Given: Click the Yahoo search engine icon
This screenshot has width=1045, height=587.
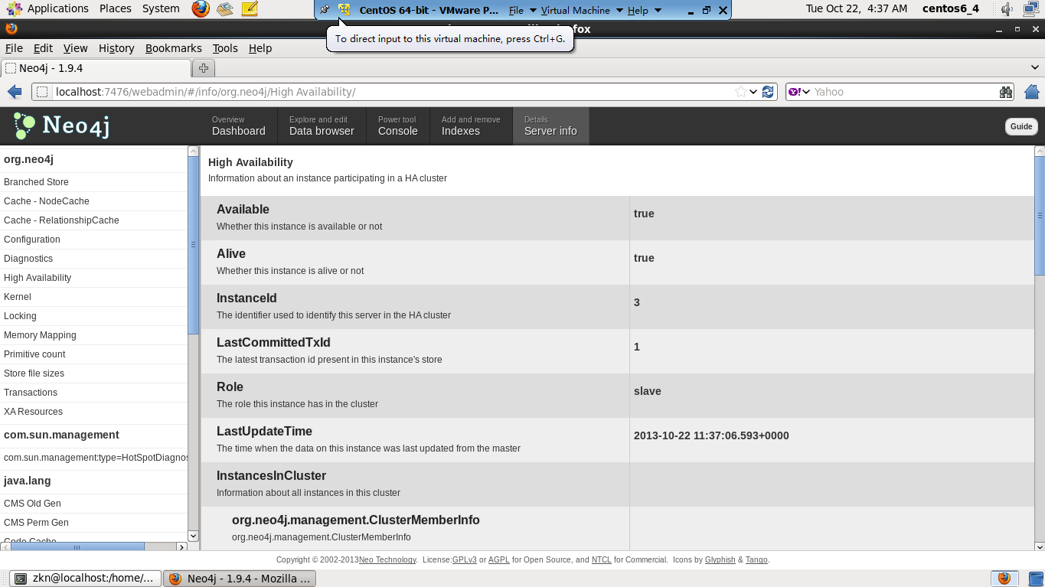Looking at the screenshot, I should pyautogui.click(x=795, y=92).
